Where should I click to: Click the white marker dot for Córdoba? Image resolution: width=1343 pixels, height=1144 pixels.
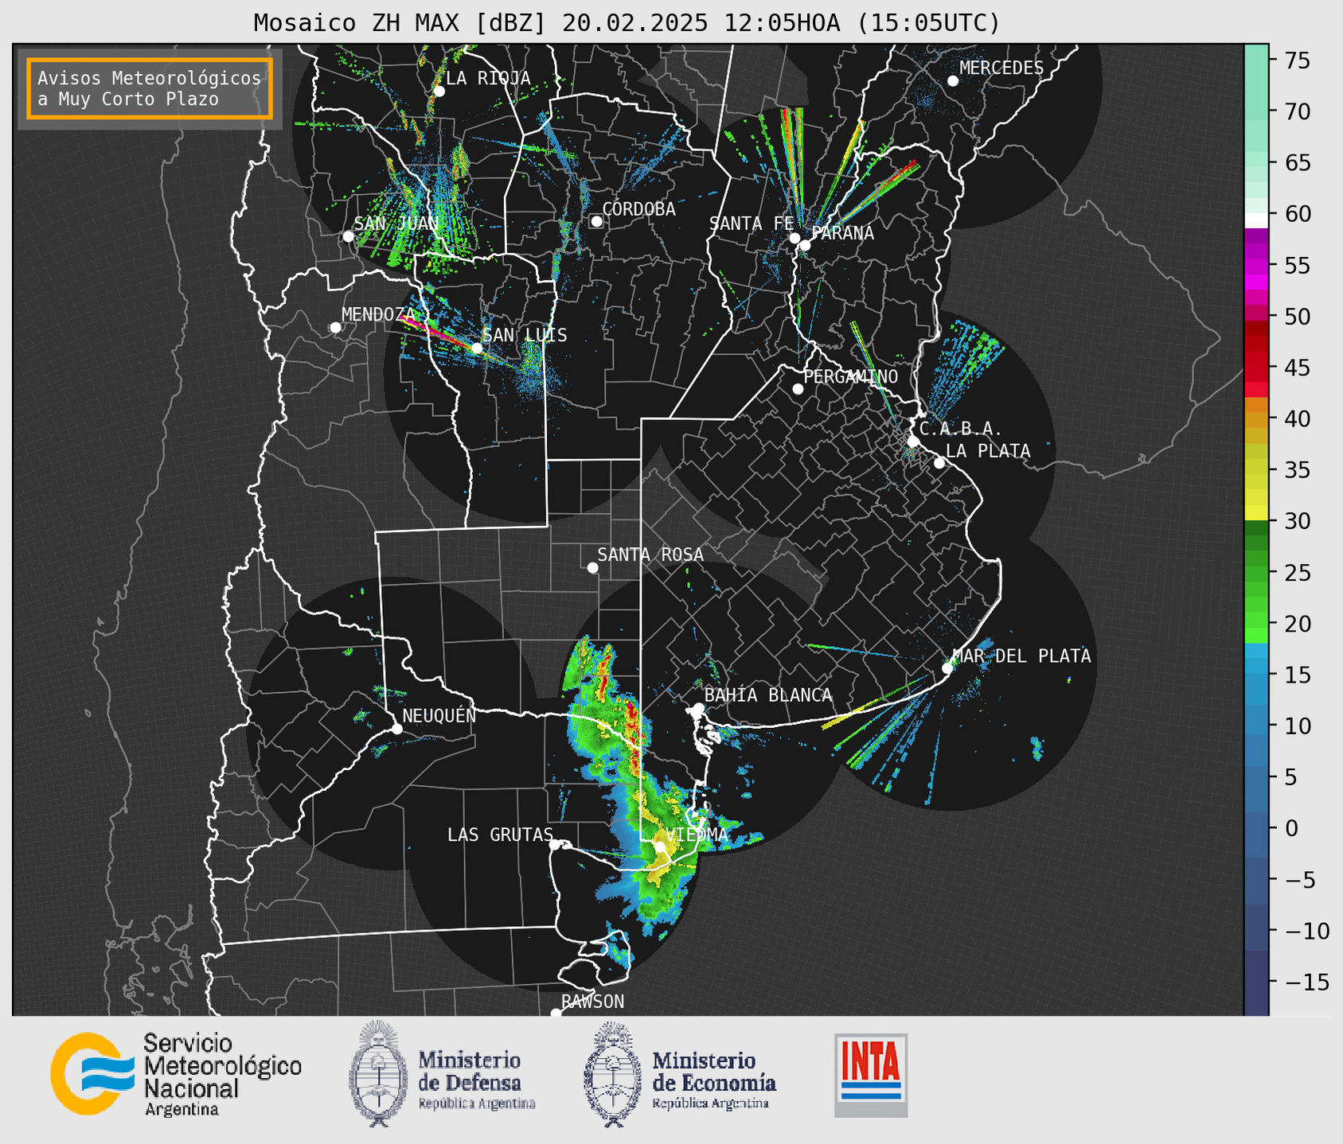coord(596,221)
